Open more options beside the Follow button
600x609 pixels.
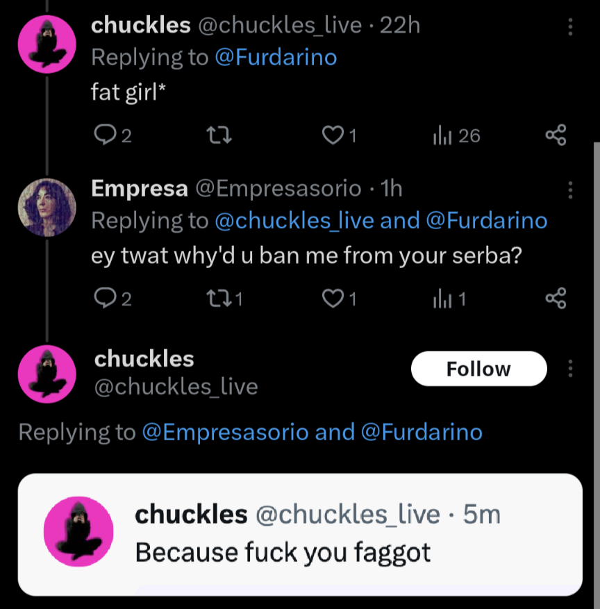coord(570,369)
